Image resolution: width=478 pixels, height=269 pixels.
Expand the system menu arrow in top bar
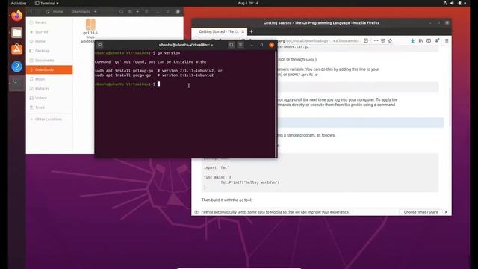click(465, 3)
